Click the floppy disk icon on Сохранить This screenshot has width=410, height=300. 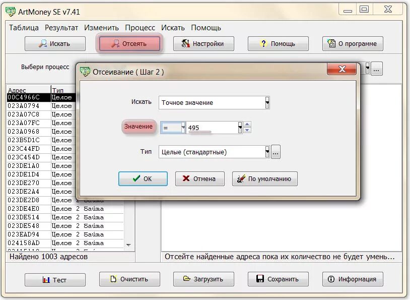coord(260,278)
